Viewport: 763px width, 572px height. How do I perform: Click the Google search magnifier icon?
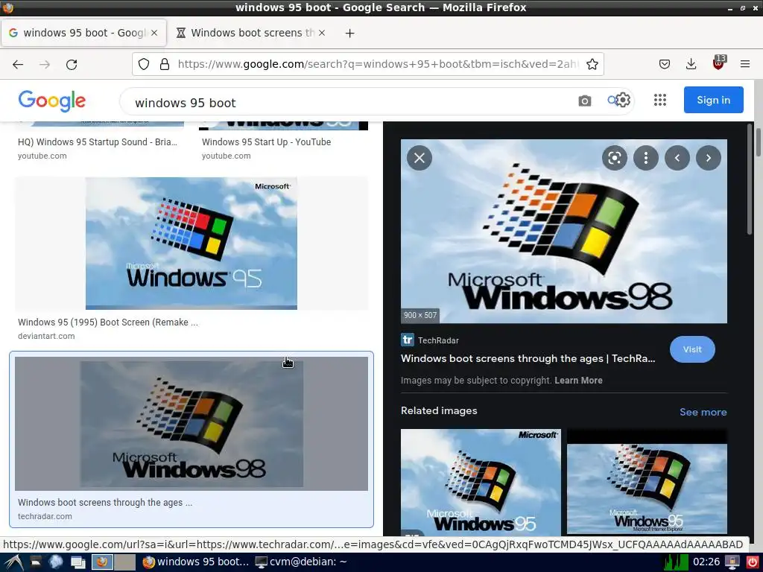pos(612,101)
